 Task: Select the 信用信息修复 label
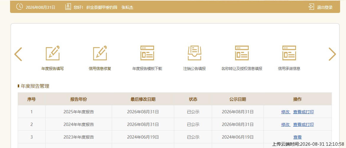point(100,69)
